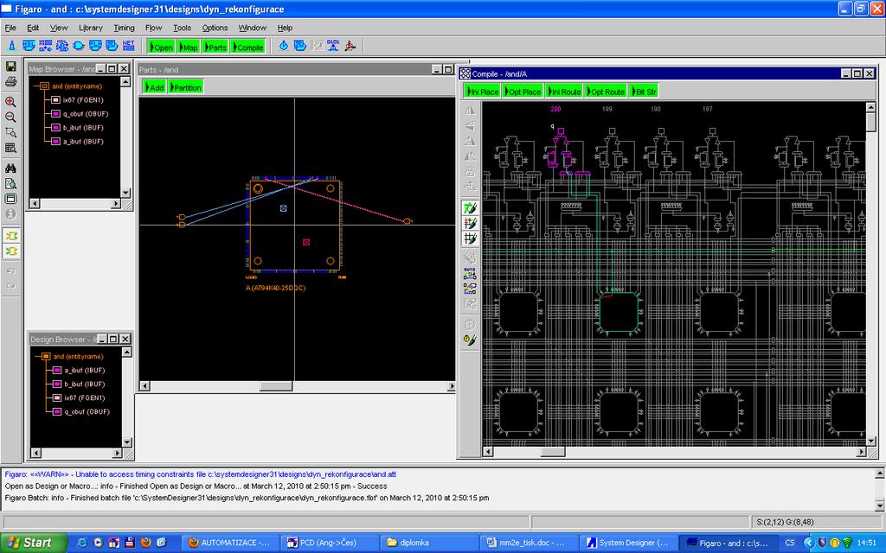
Task: Click the Map Browser vertical scroll down arrow
Action: (x=125, y=193)
